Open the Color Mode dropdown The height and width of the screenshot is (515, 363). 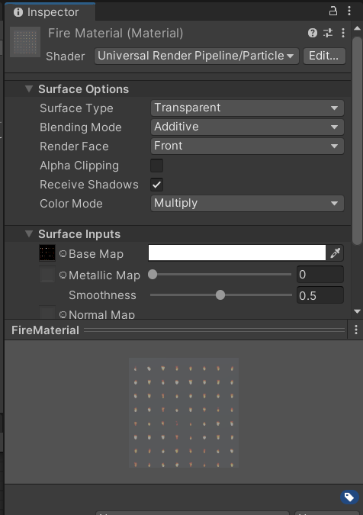pos(247,203)
